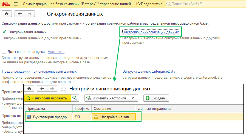
Task: Click home icon in settings window
Action: pos(29,89)
